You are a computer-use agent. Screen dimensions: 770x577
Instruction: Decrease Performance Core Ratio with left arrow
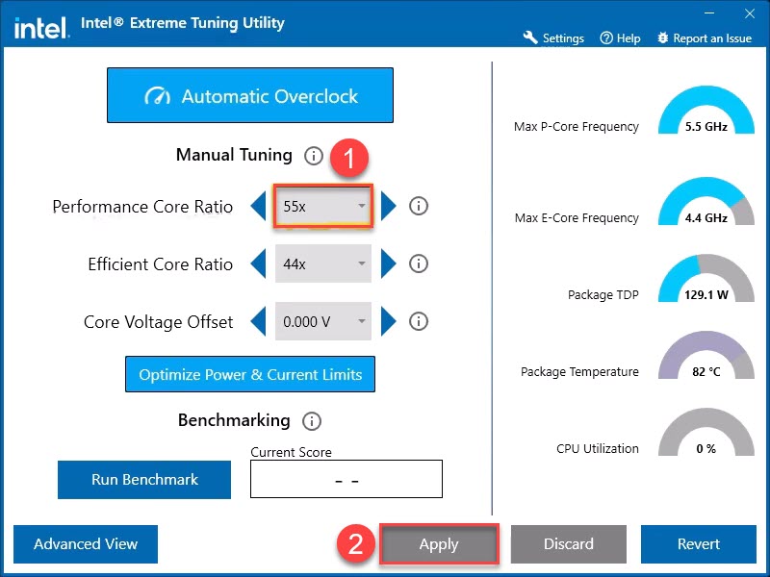[258, 206]
